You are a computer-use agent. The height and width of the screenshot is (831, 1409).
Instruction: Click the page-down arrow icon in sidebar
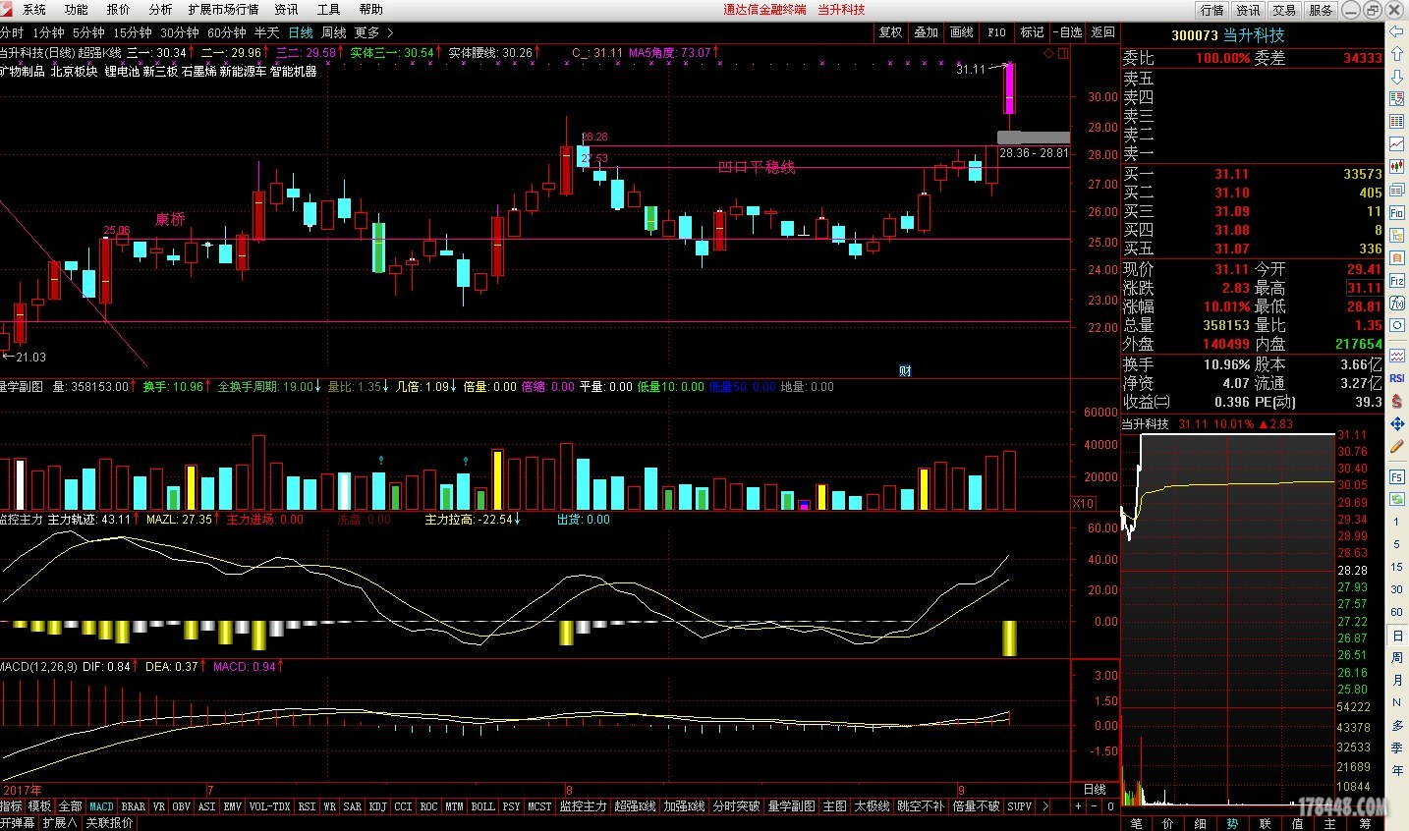coord(1396,77)
